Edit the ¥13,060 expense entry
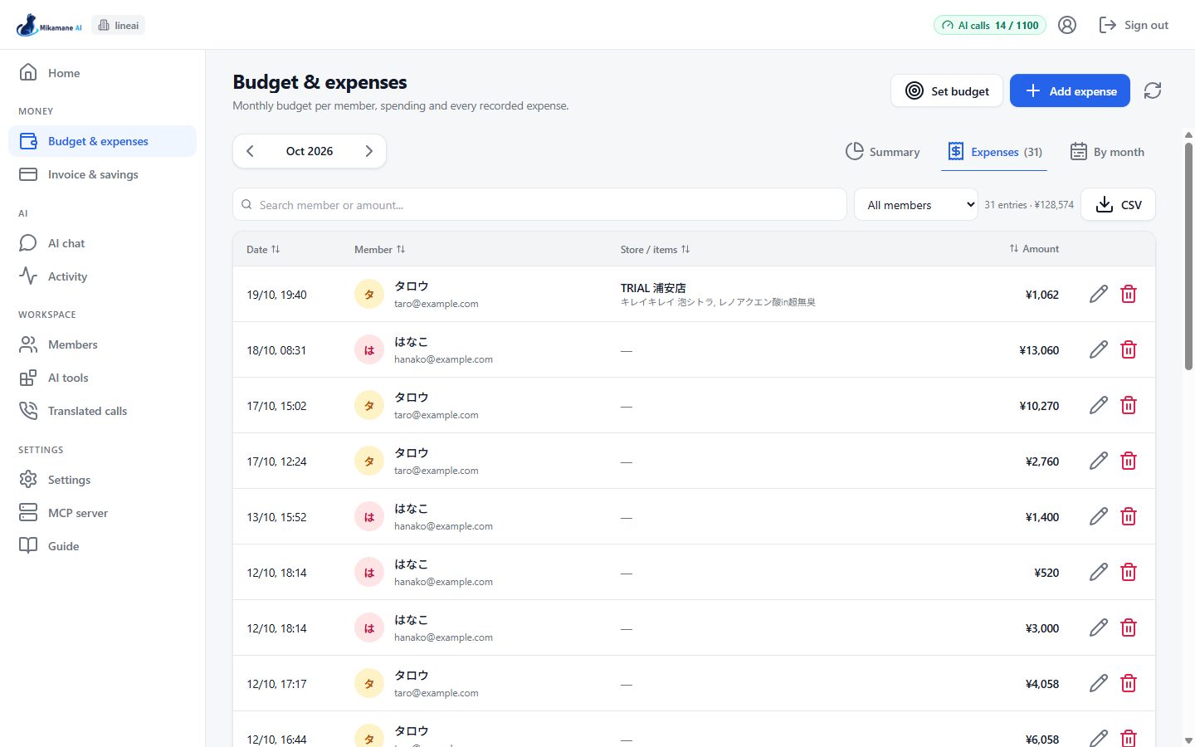 tap(1099, 349)
